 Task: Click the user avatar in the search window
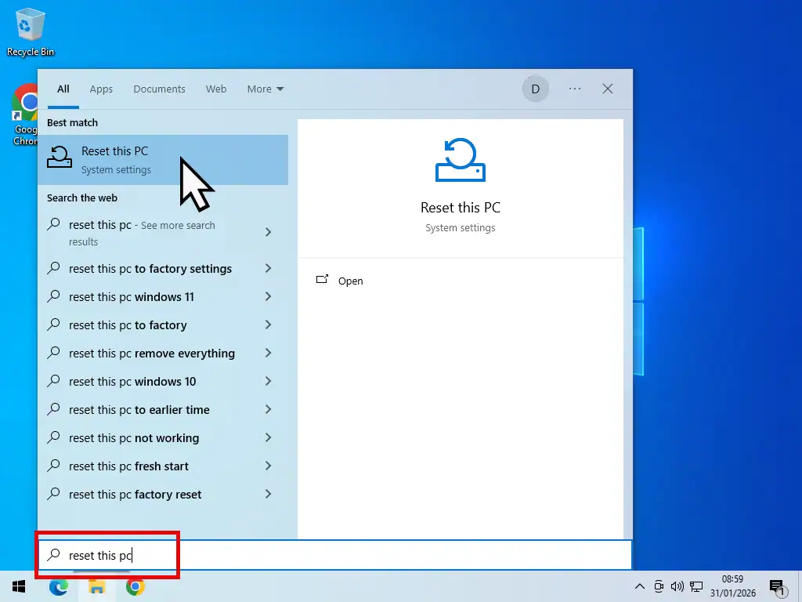pos(536,89)
